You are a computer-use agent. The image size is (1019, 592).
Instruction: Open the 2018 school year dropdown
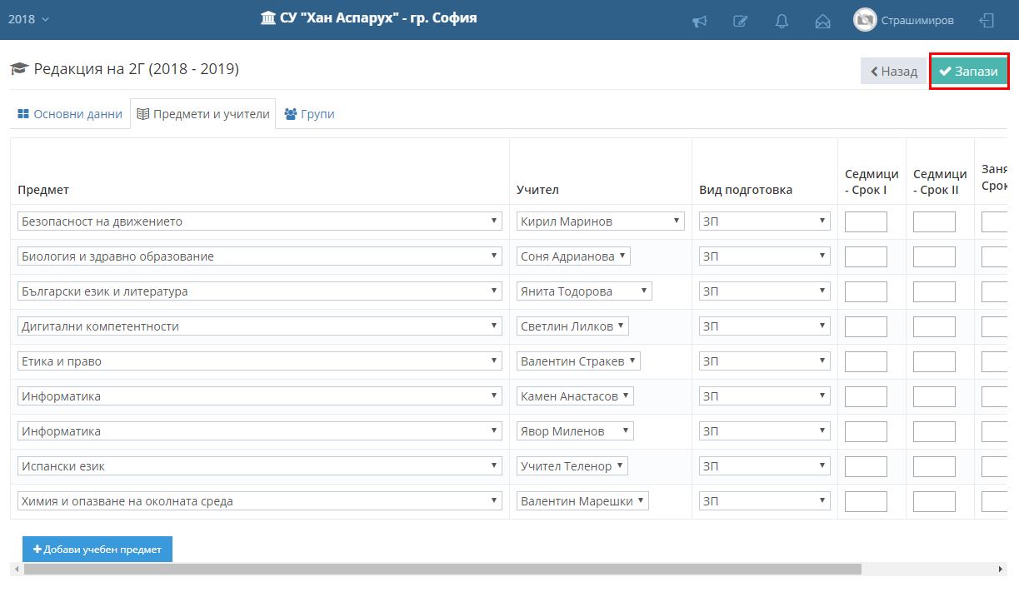28,19
